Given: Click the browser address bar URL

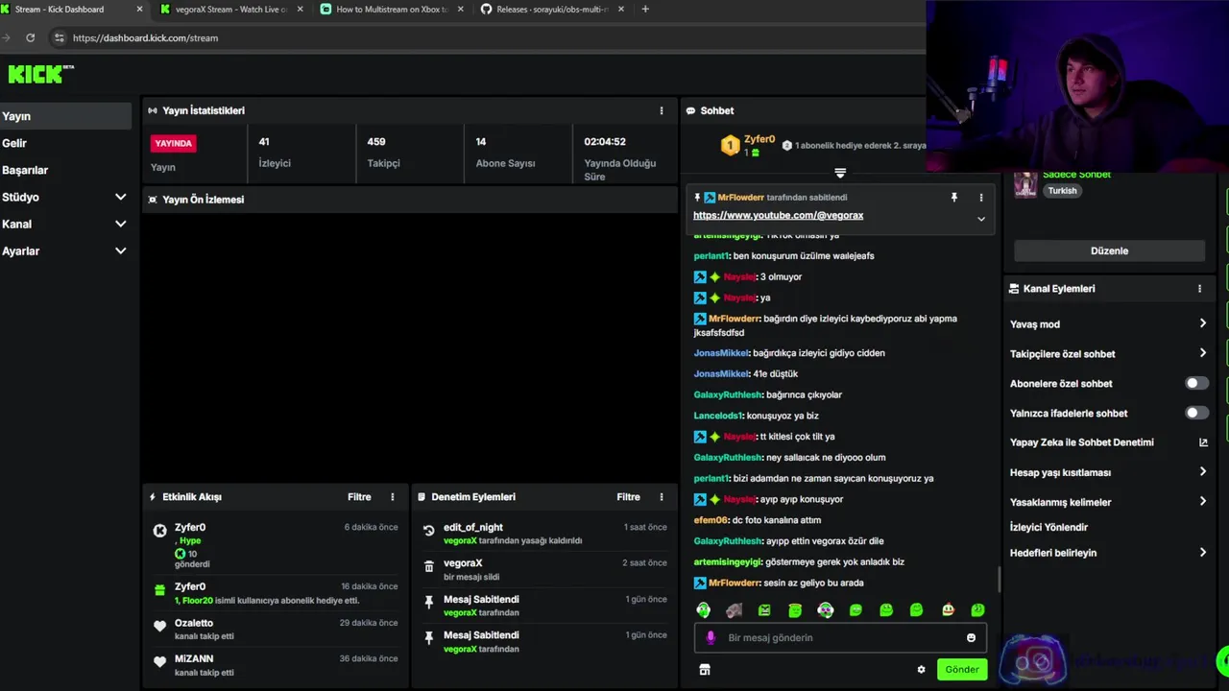Looking at the screenshot, I should (x=145, y=37).
